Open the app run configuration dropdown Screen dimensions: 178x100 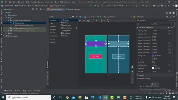coord(98,6)
